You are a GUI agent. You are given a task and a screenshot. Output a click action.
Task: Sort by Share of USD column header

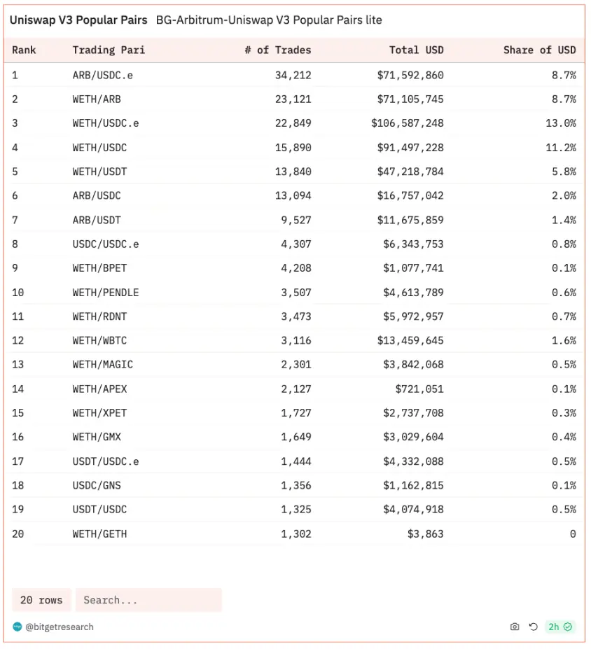coord(539,50)
